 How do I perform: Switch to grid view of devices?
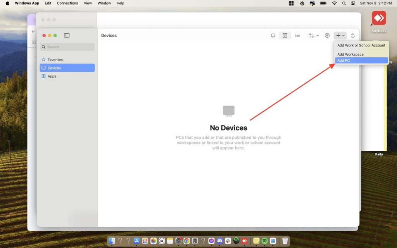click(x=285, y=35)
